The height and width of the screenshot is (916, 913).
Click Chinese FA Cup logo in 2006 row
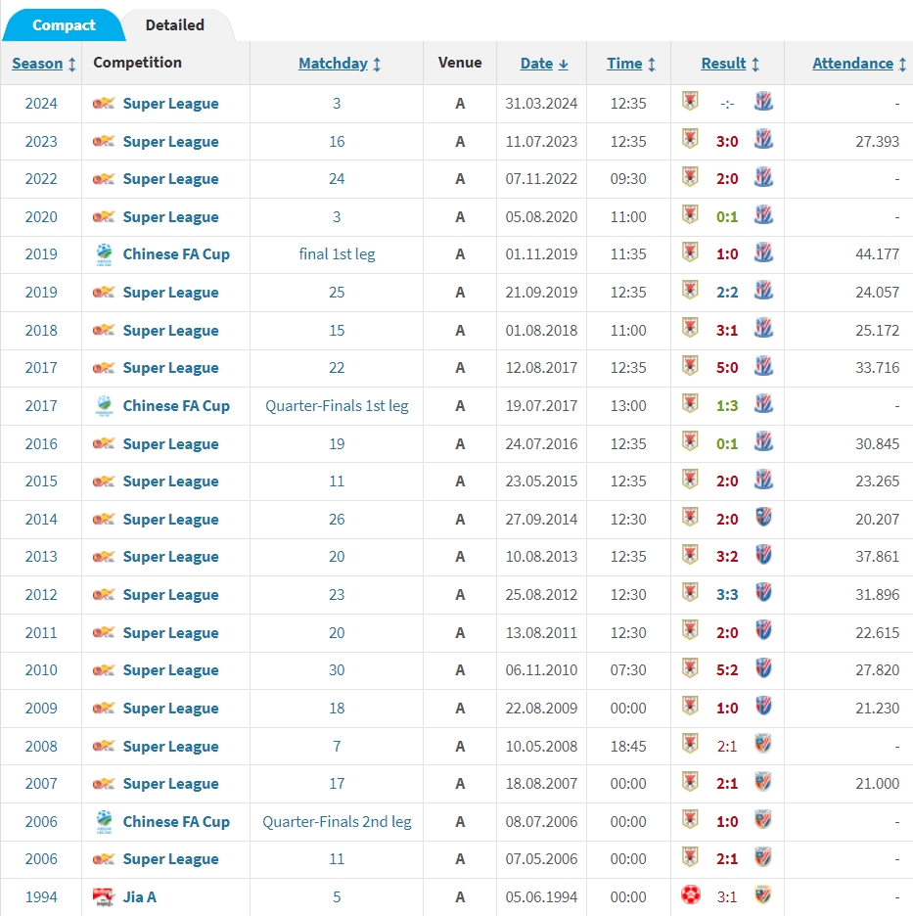tap(104, 821)
